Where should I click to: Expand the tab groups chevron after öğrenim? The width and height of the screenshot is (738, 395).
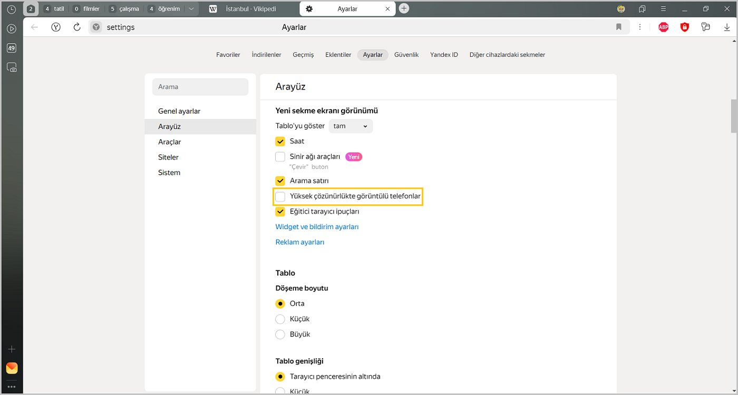coord(191,9)
